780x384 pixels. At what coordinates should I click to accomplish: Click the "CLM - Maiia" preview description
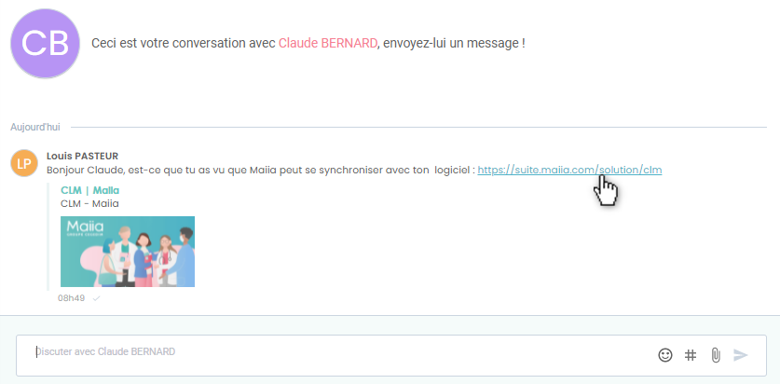tap(89, 203)
